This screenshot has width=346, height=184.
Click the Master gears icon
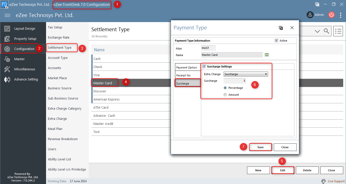pos(7,59)
